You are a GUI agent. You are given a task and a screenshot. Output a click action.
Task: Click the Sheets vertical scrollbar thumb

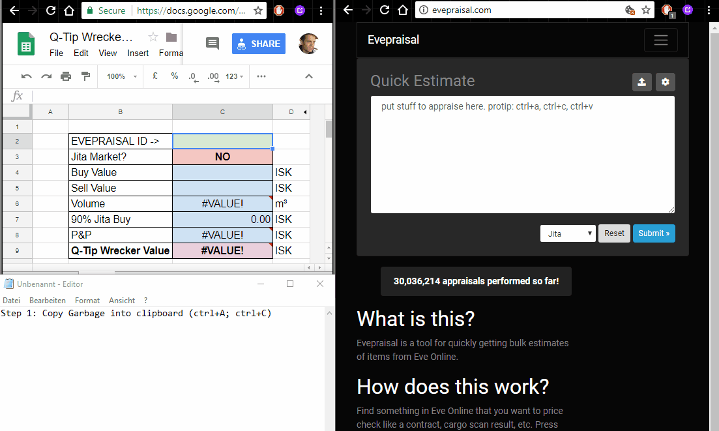point(329,129)
